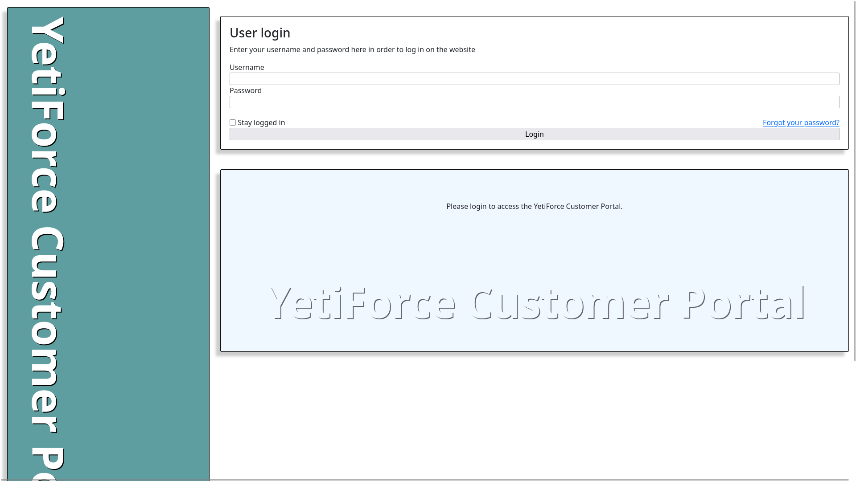Click the 'User login' heading

pos(260,33)
